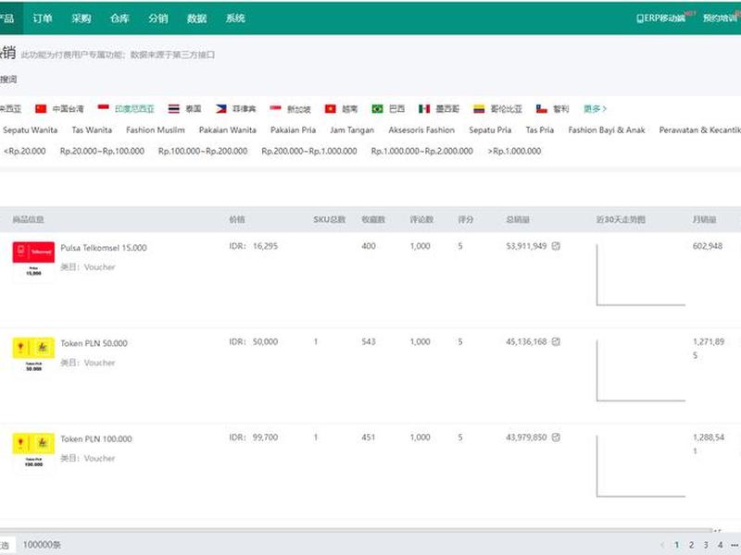Filter by Sepatu Wanita category
The height and width of the screenshot is (555, 741).
tap(31, 129)
